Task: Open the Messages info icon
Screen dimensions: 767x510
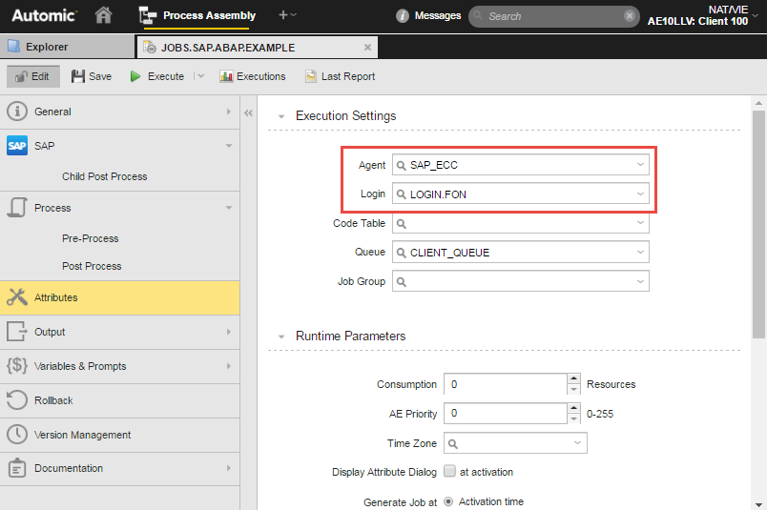Action: (402, 16)
